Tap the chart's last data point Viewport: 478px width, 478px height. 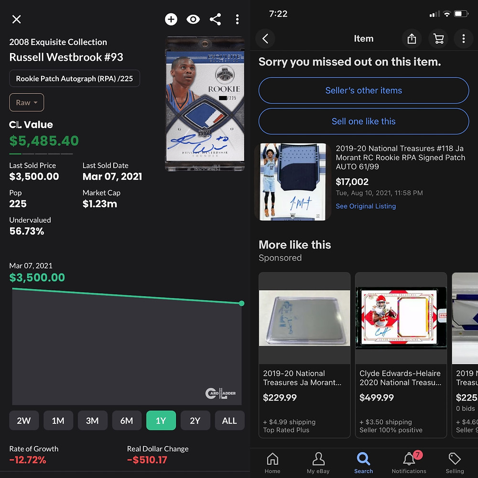tap(241, 304)
